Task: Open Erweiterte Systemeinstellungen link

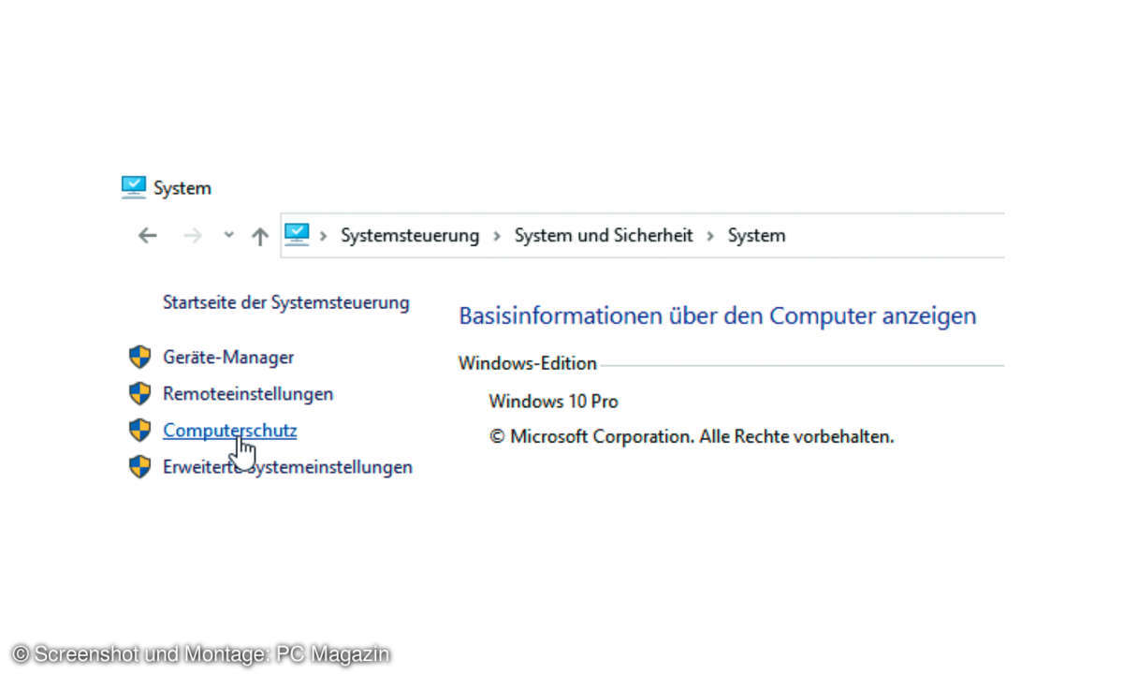Action: click(287, 466)
